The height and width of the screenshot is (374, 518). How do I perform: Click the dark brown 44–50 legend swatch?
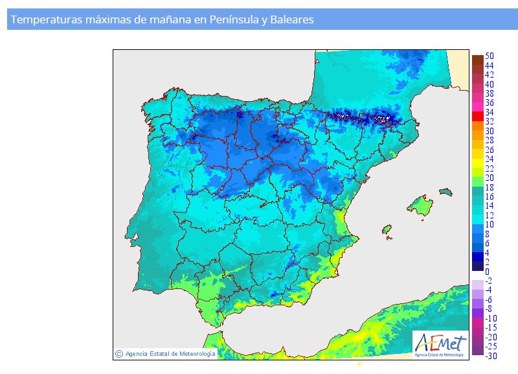477,61
